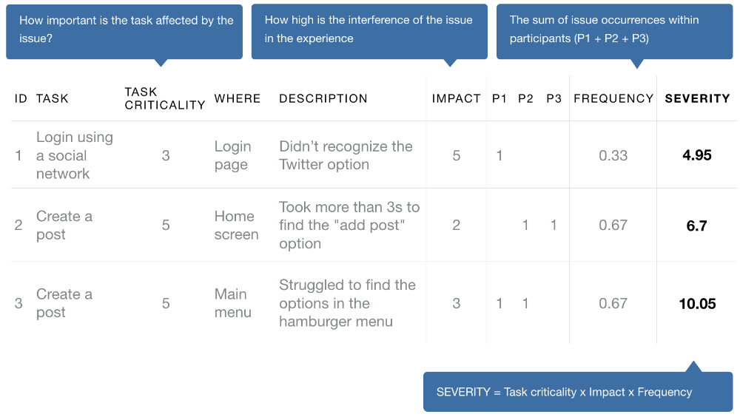Select the P3 column header
This screenshot has height=417, width=740.
pyautogui.click(x=554, y=98)
